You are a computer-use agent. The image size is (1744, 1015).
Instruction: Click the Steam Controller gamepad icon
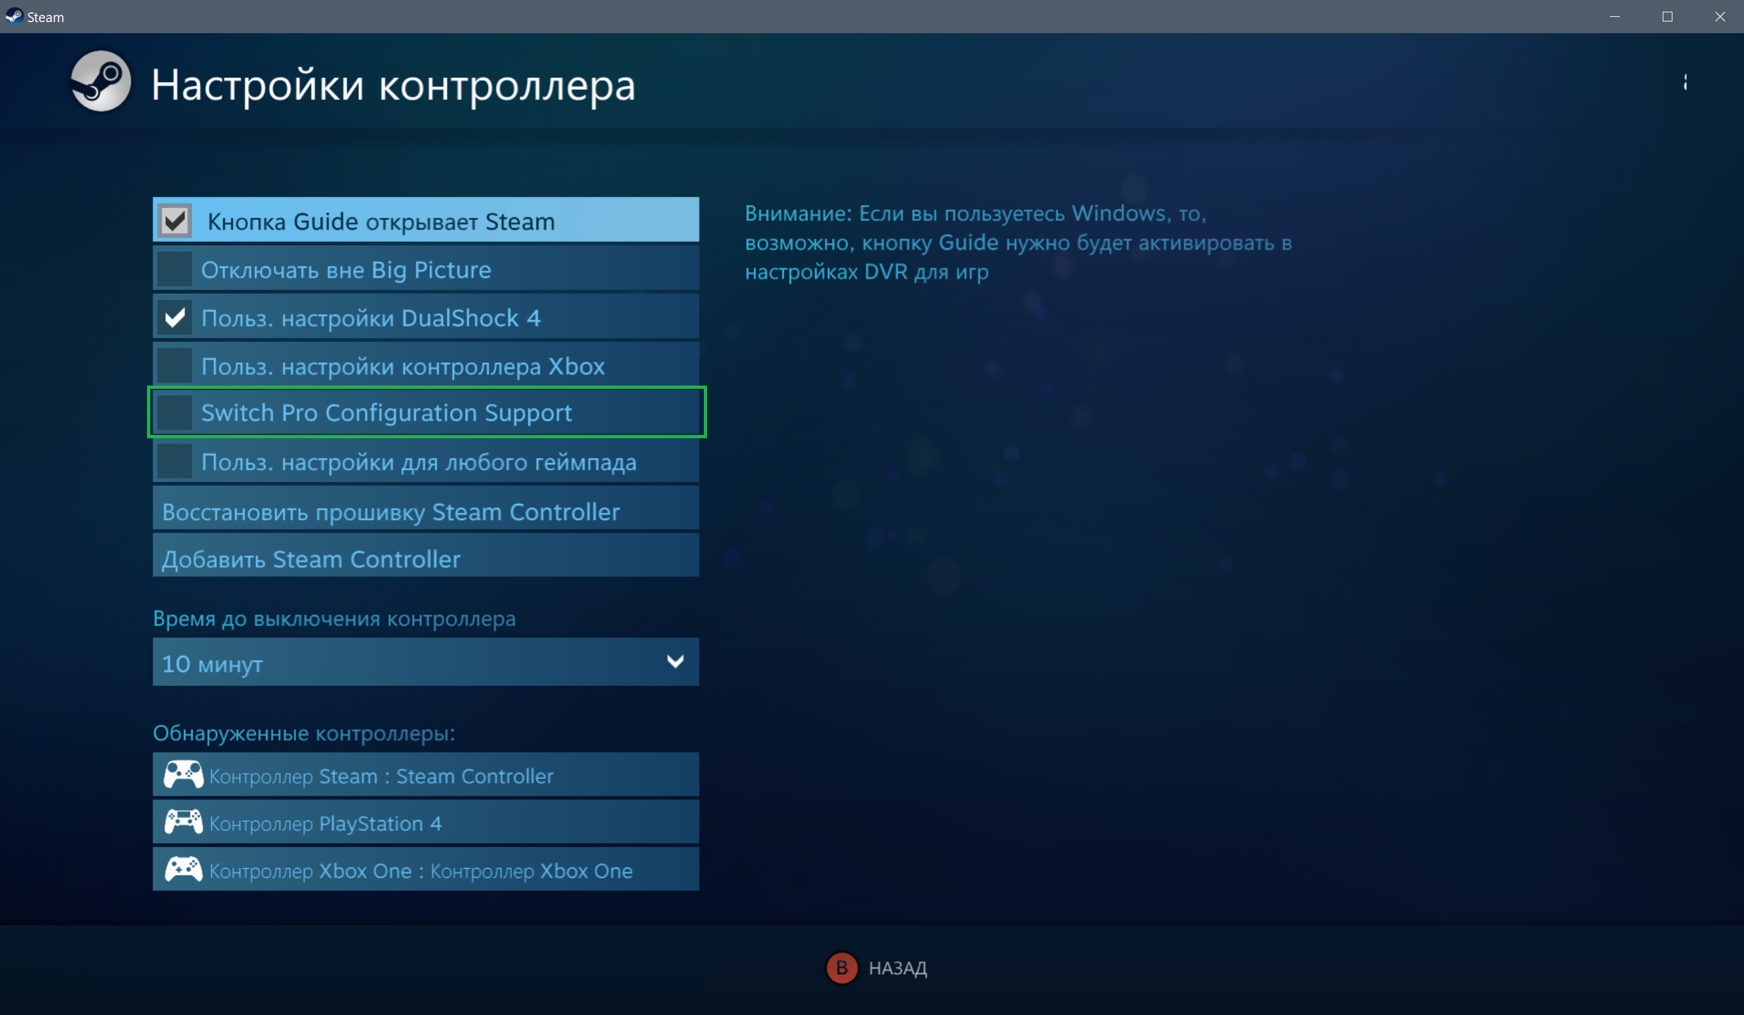tap(183, 775)
